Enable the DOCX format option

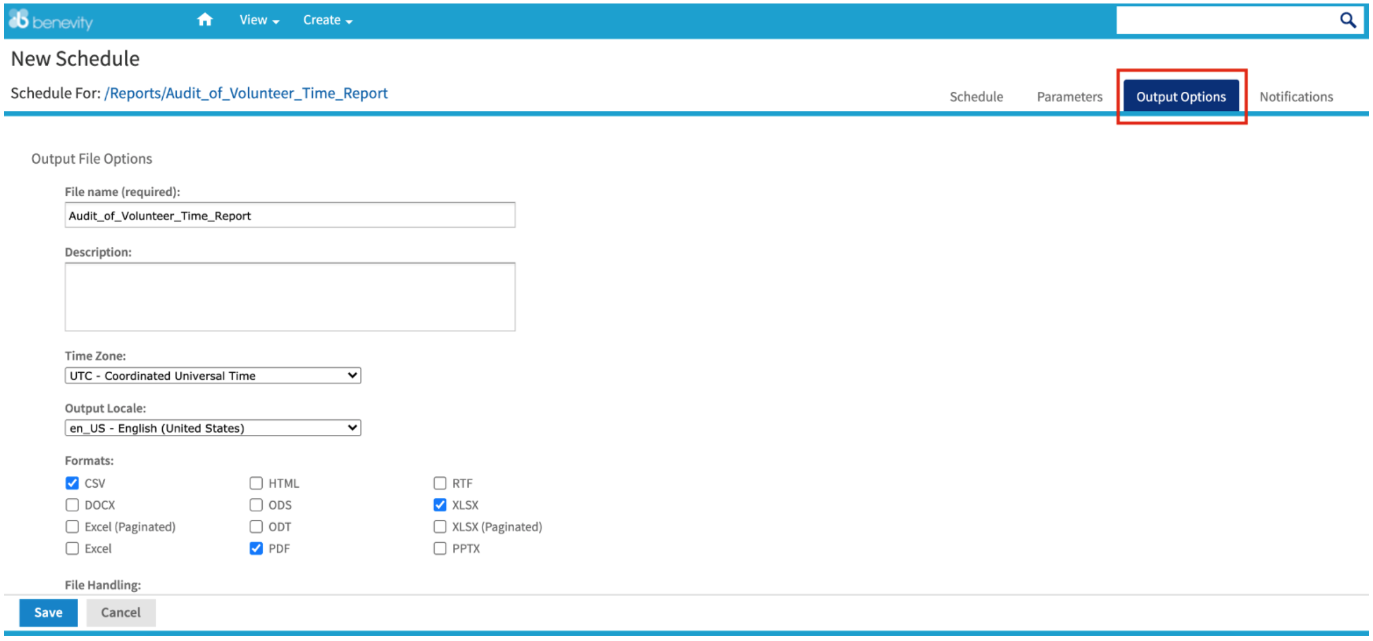[x=72, y=505]
